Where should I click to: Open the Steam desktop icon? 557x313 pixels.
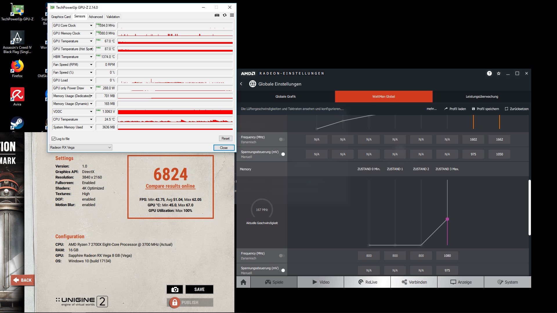(17, 123)
